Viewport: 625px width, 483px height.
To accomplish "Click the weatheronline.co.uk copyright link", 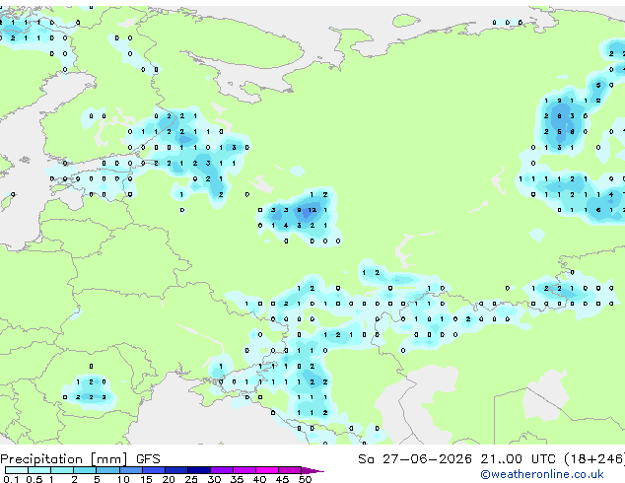I will click(542, 474).
